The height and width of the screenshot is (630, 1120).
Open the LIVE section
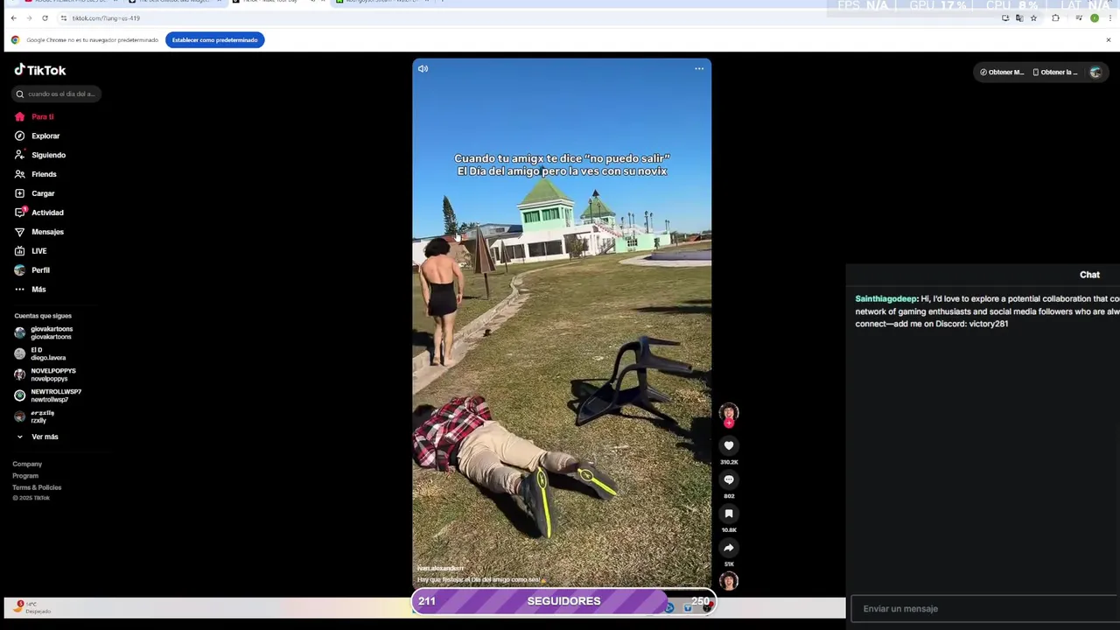pos(31,251)
